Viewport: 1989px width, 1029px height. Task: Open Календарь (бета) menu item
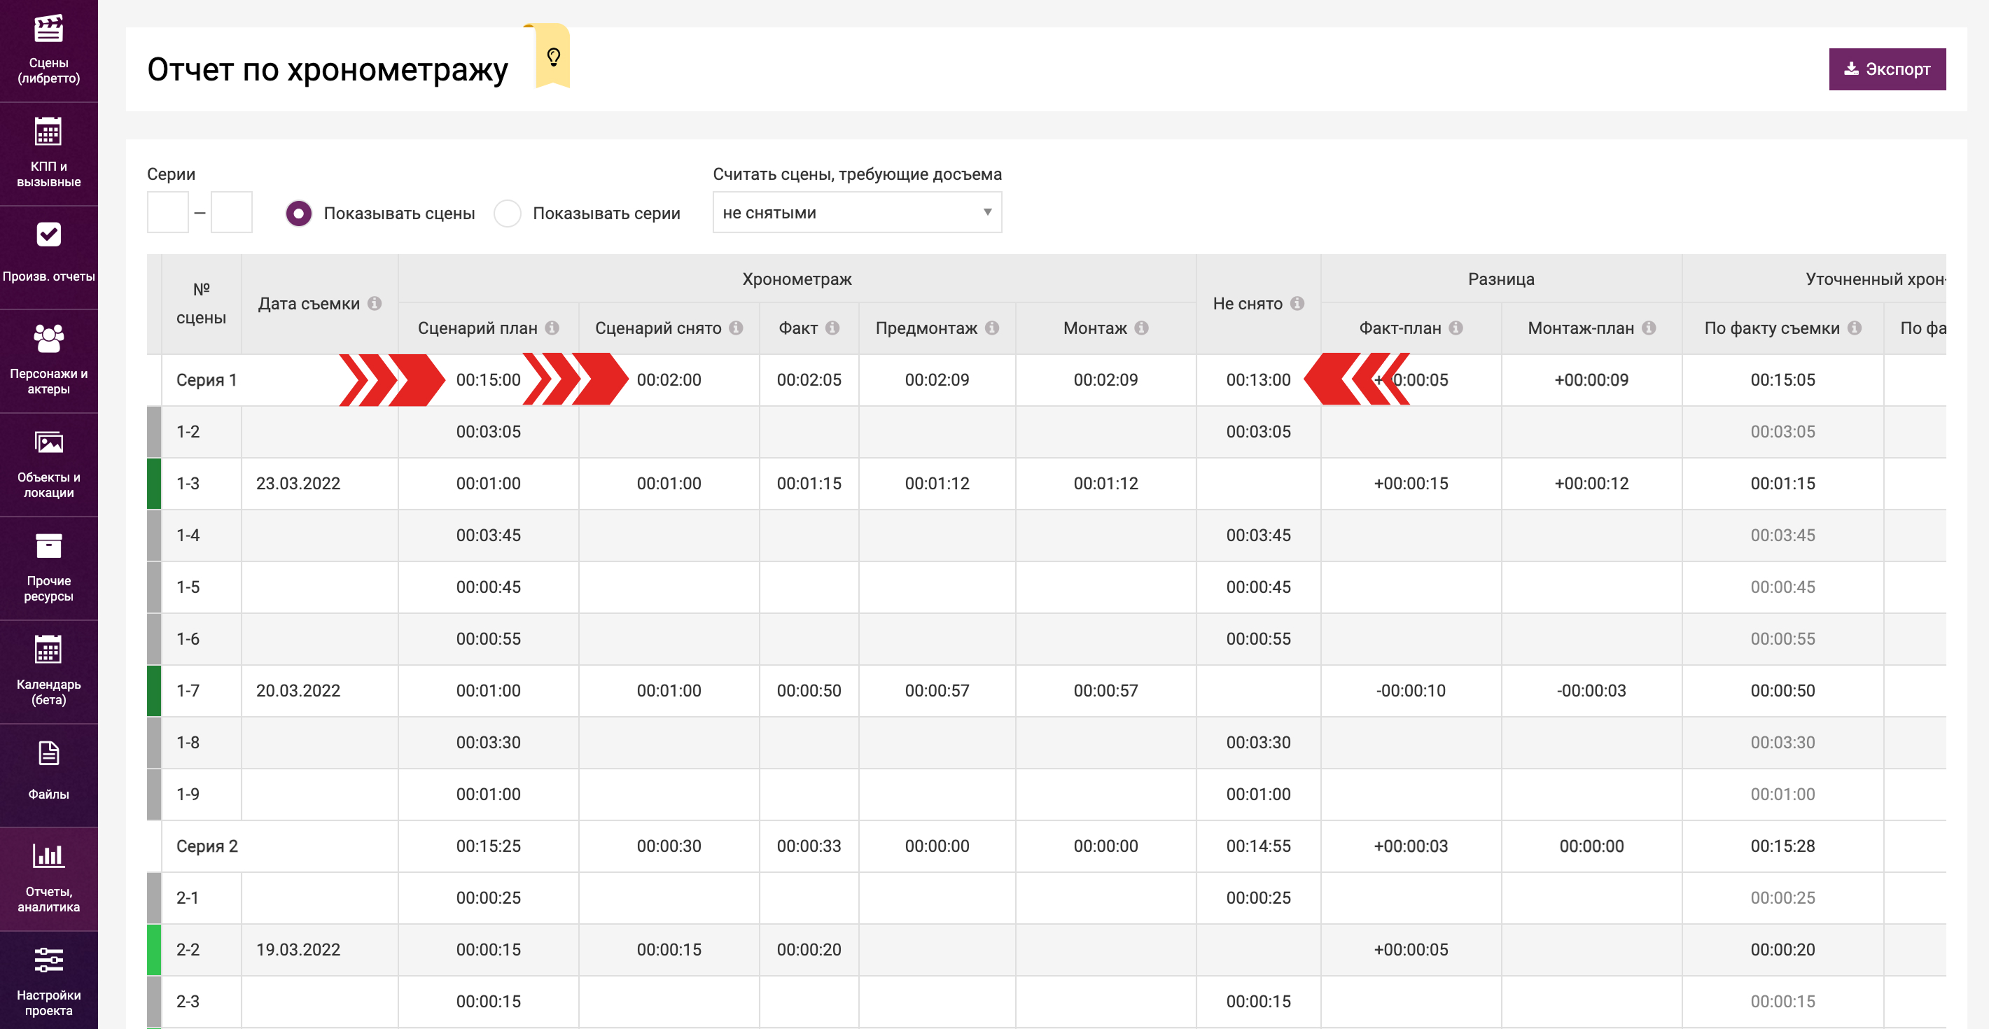(48, 670)
